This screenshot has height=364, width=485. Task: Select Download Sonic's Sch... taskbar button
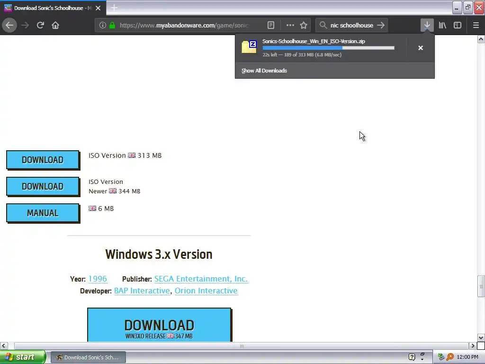[88, 357]
